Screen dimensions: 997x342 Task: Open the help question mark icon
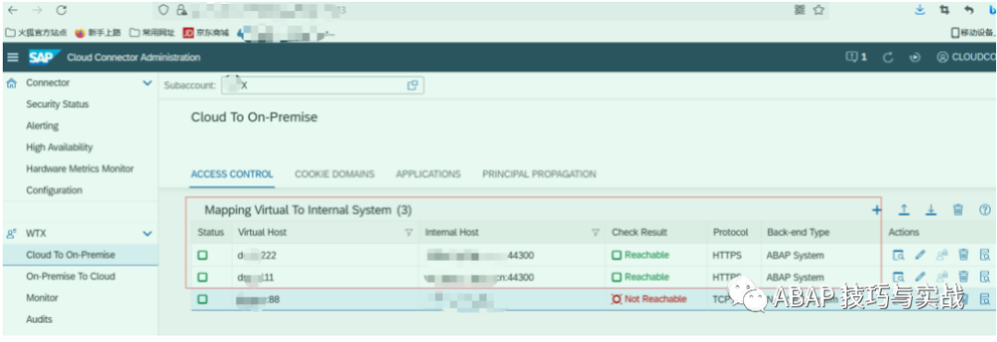(986, 210)
